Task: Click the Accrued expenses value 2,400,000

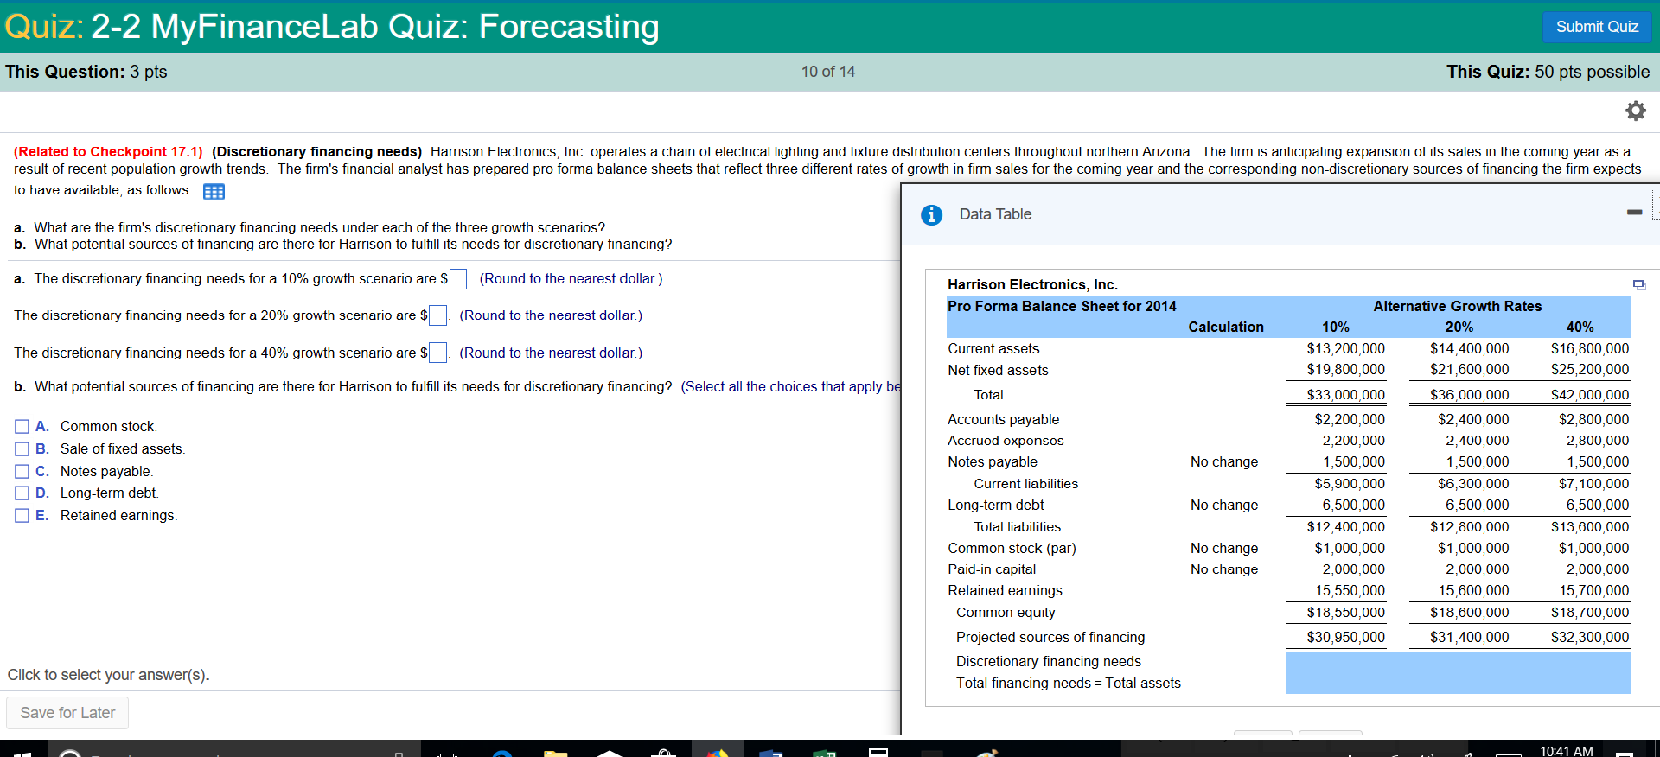Action: coord(1477,441)
